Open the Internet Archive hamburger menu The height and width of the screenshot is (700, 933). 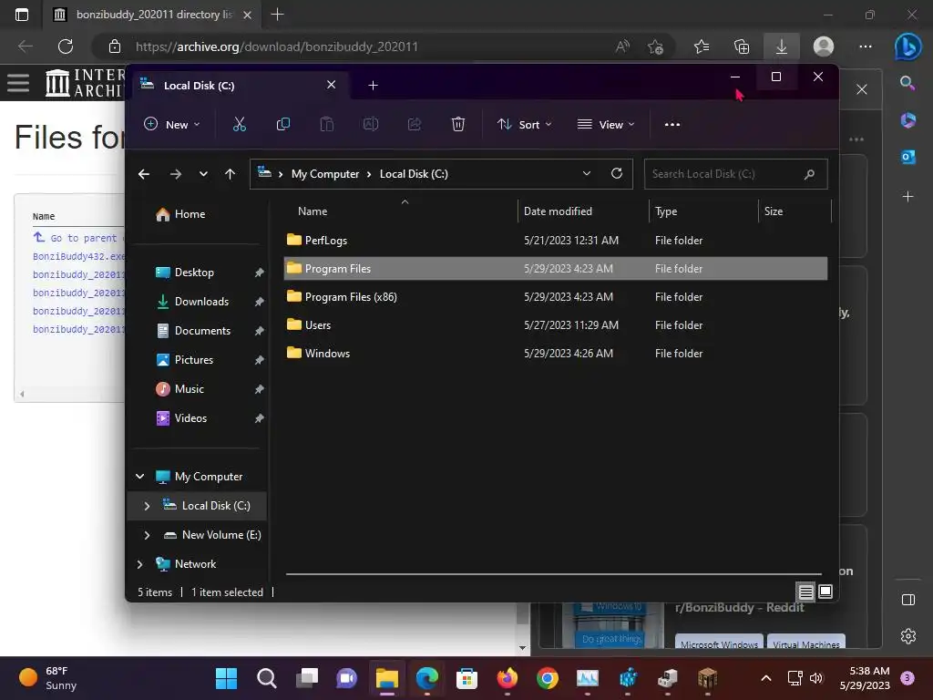(18, 83)
